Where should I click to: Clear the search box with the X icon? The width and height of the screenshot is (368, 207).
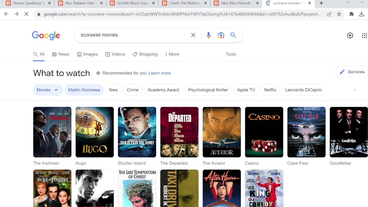(193, 35)
